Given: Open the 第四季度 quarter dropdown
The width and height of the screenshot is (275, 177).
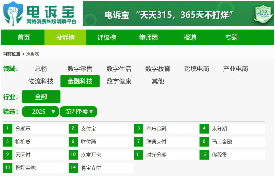Looking at the screenshot, I should [78, 112].
